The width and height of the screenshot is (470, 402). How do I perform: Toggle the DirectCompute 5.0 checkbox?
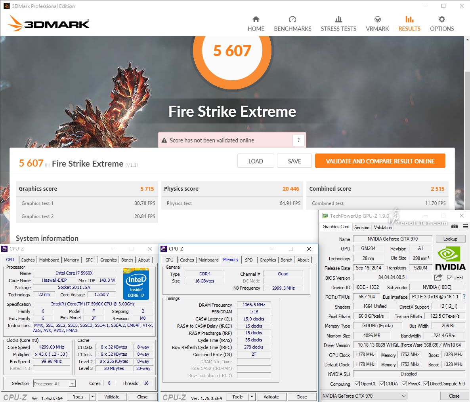point(426,384)
